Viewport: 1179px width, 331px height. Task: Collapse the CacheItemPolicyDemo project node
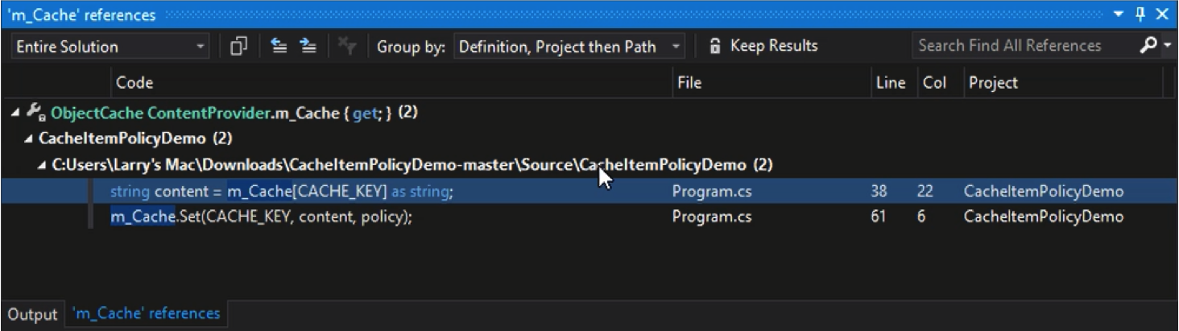(x=29, y=139)
